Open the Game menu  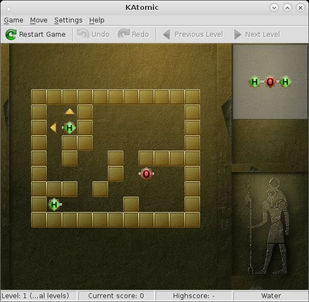[14, 20]
